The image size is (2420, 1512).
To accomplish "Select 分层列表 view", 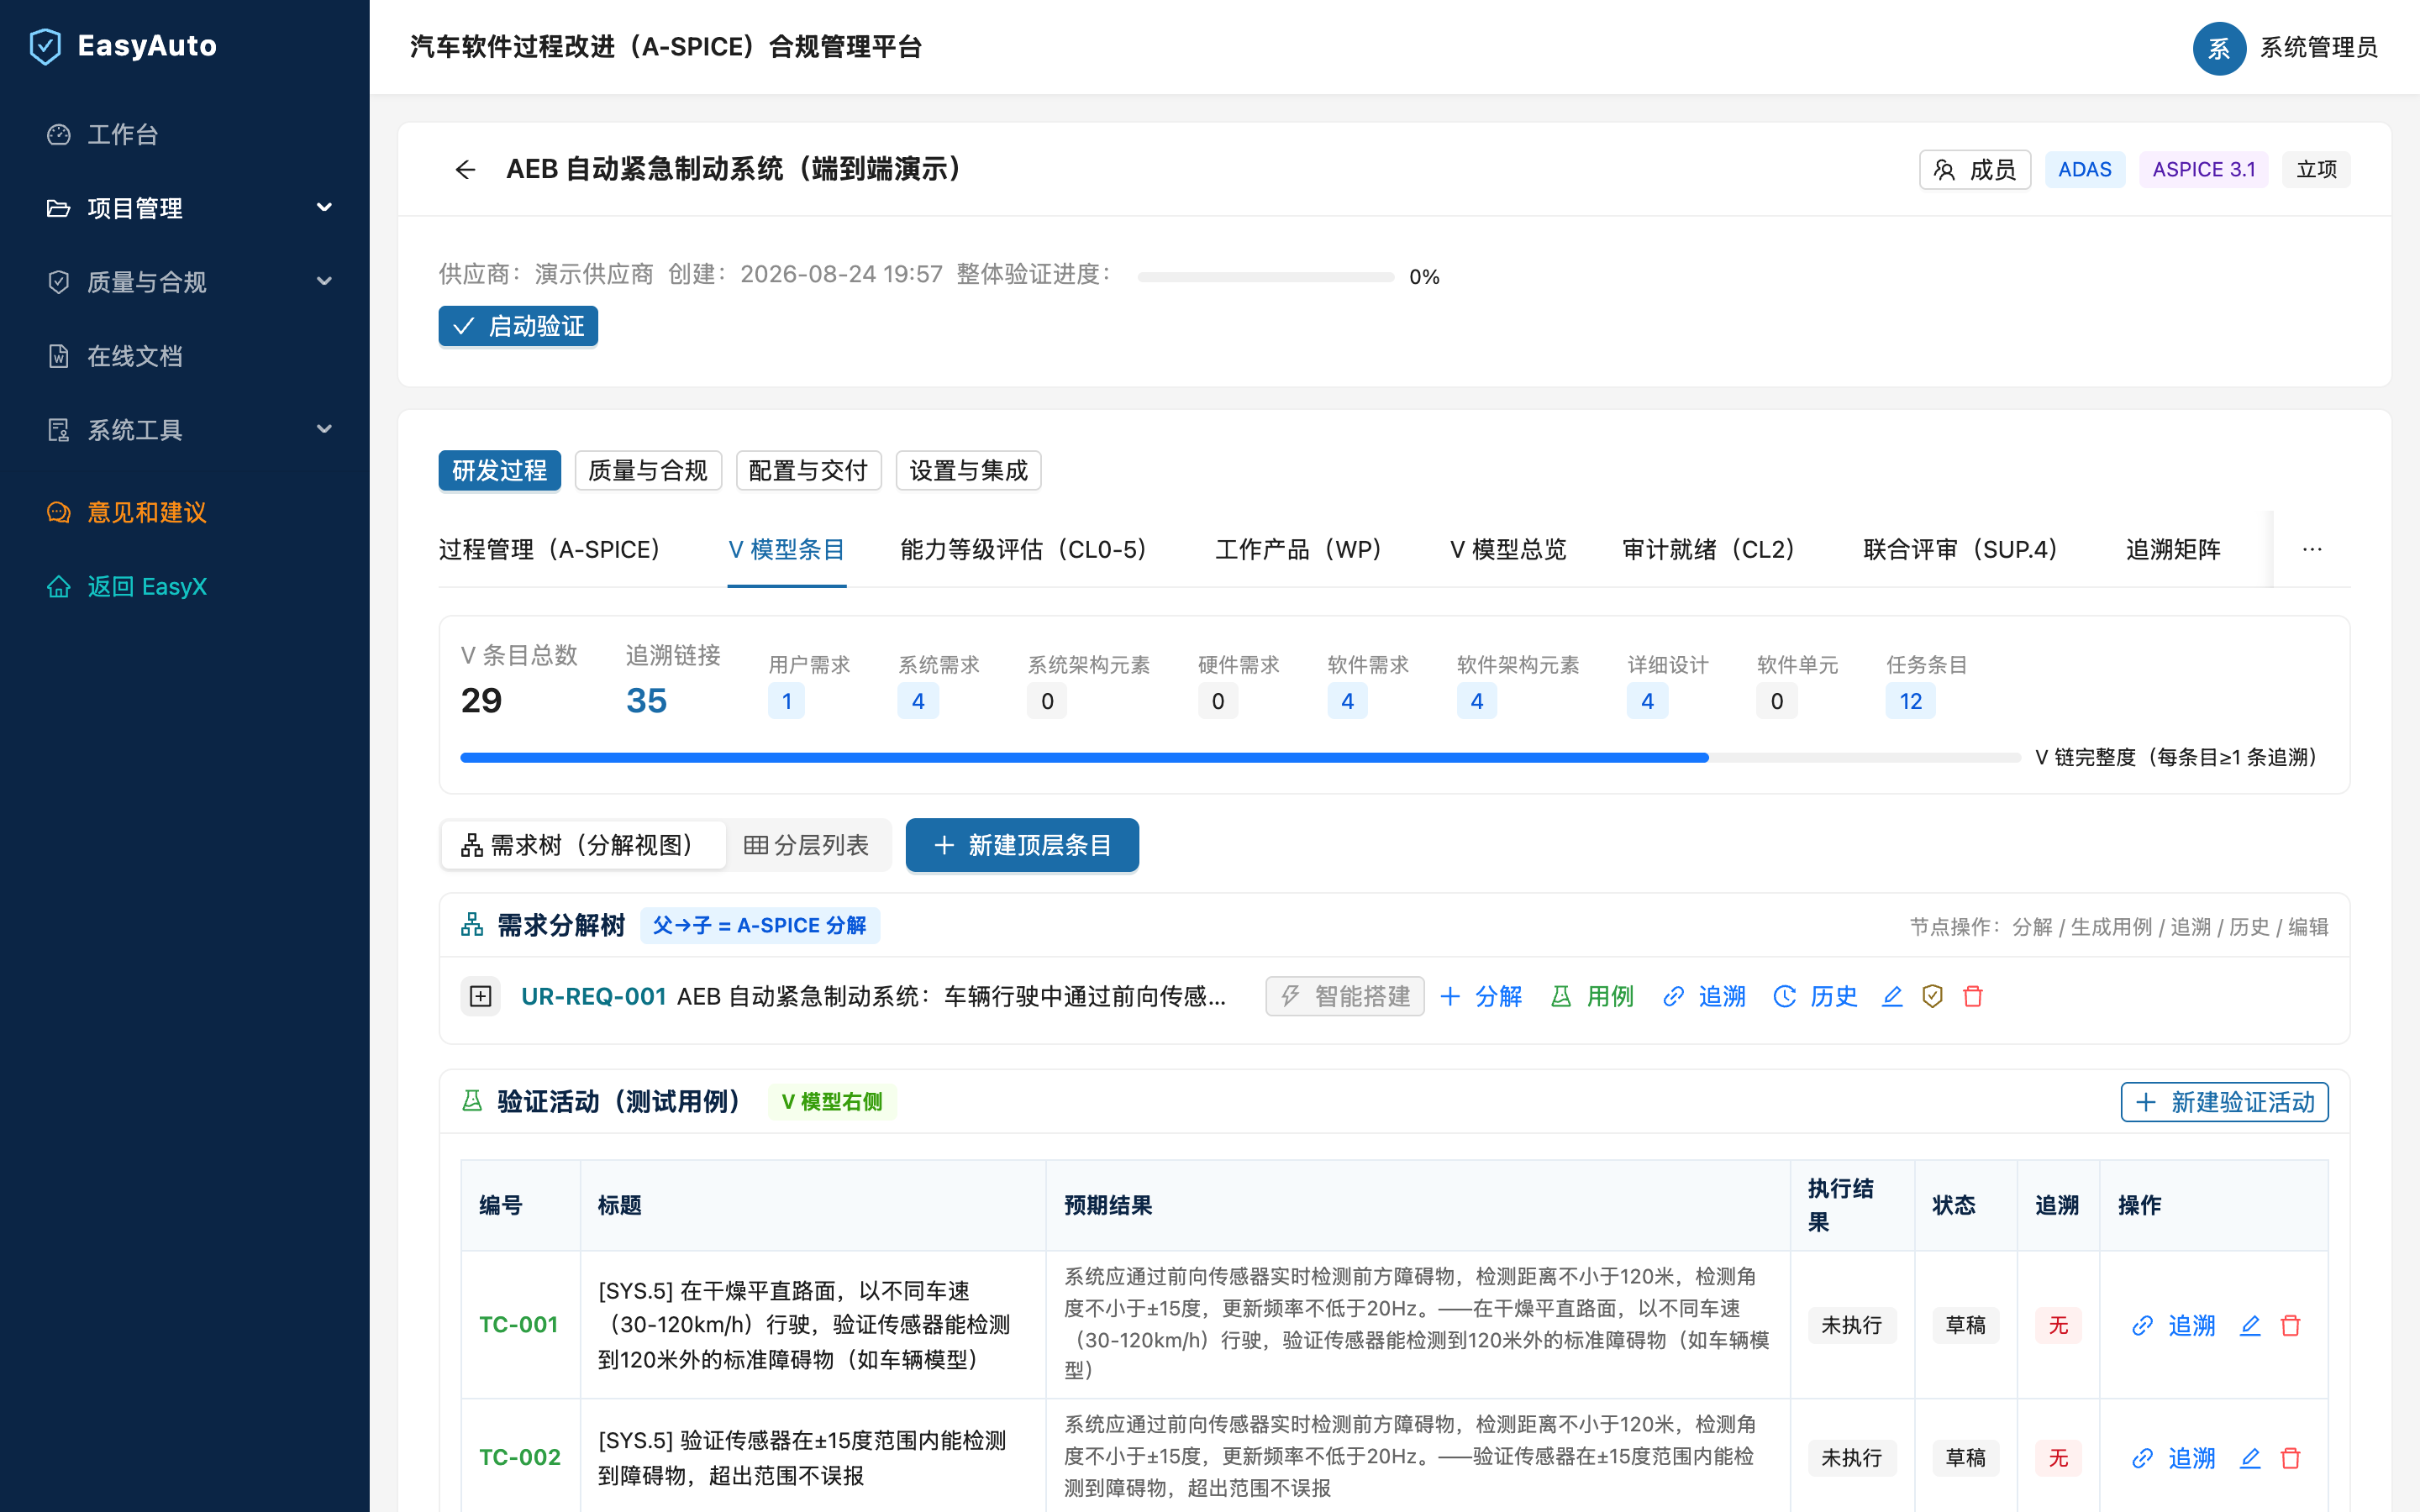I will (x=807, y=846).
